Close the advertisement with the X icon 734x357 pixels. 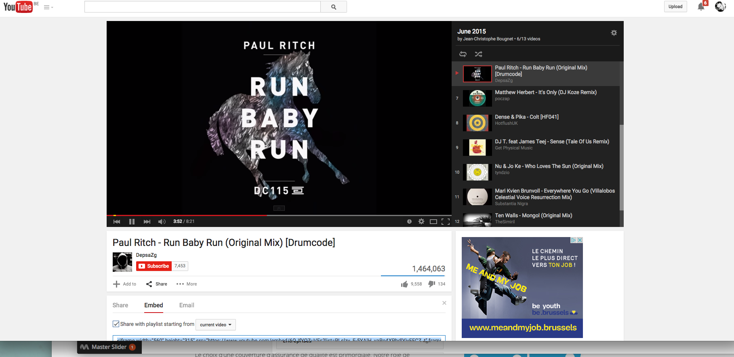click(580, 240)
